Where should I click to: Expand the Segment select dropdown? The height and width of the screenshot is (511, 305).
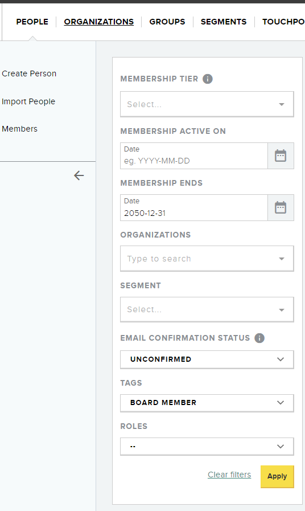coord(207,309)
